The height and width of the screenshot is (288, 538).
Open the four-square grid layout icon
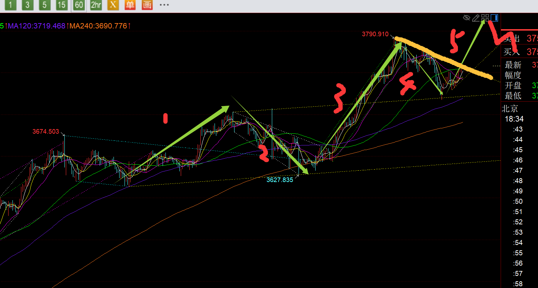[485, 17]
